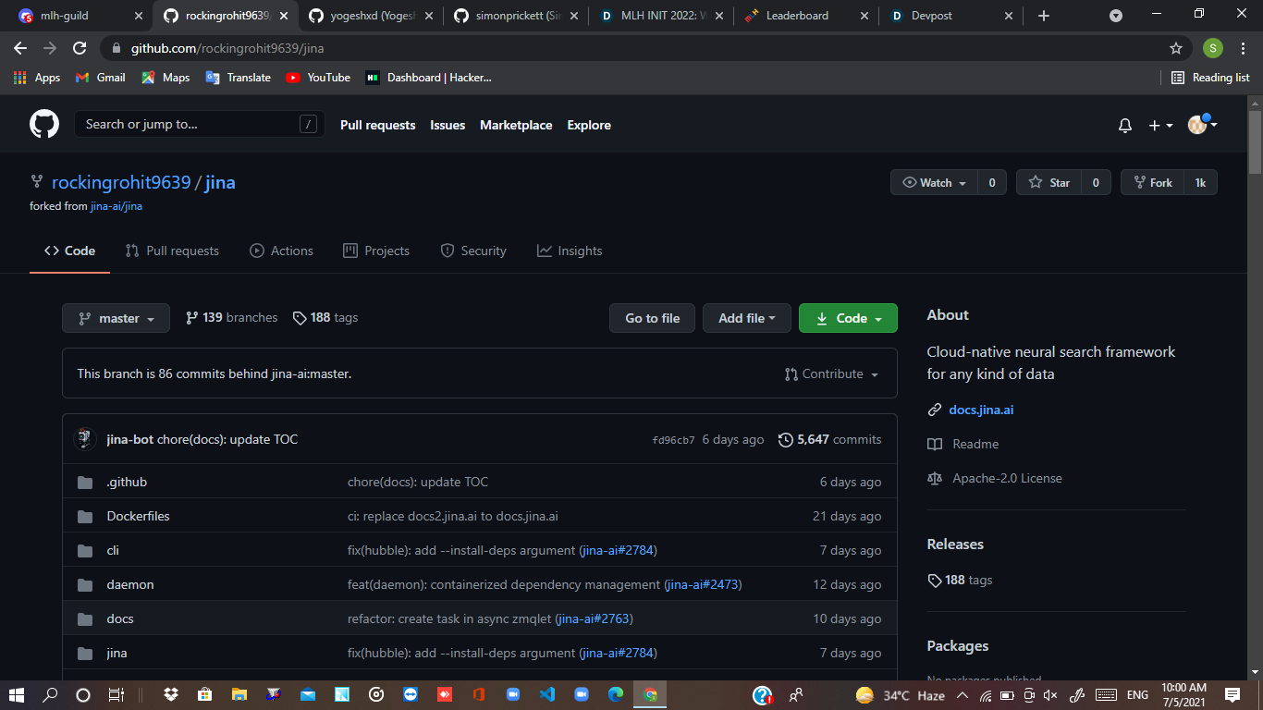This screenshot has height=710, width=1263.
Task: Expand the master branch selector
Action: [x=116, y=318]
